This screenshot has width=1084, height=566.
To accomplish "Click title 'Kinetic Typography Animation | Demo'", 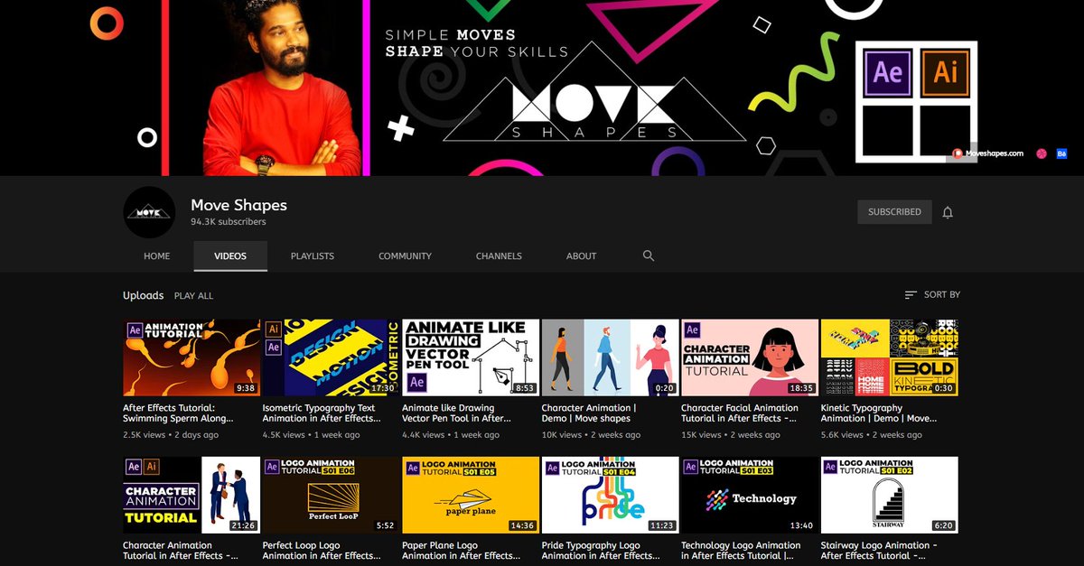I will click(879, 413).
